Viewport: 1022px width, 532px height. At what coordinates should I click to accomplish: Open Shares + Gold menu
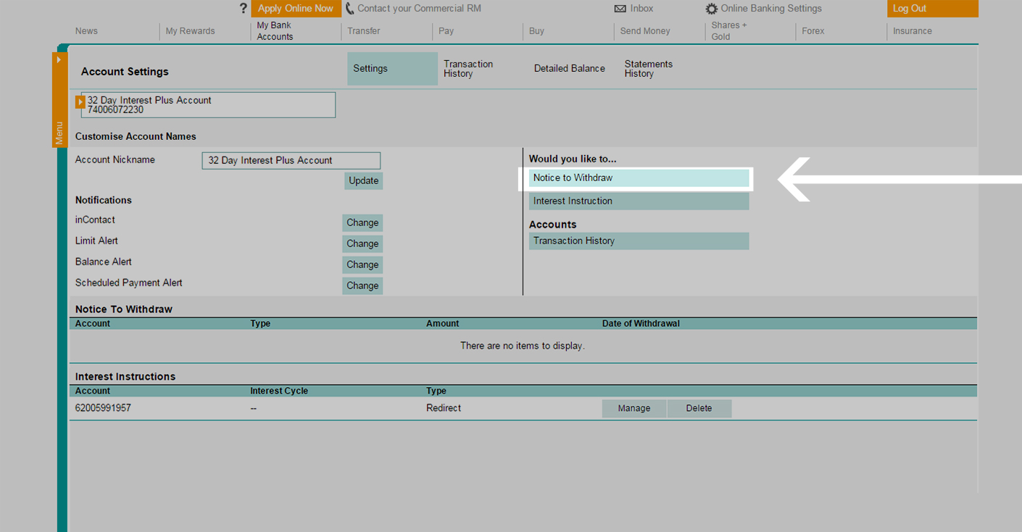[x=728, y=31]
